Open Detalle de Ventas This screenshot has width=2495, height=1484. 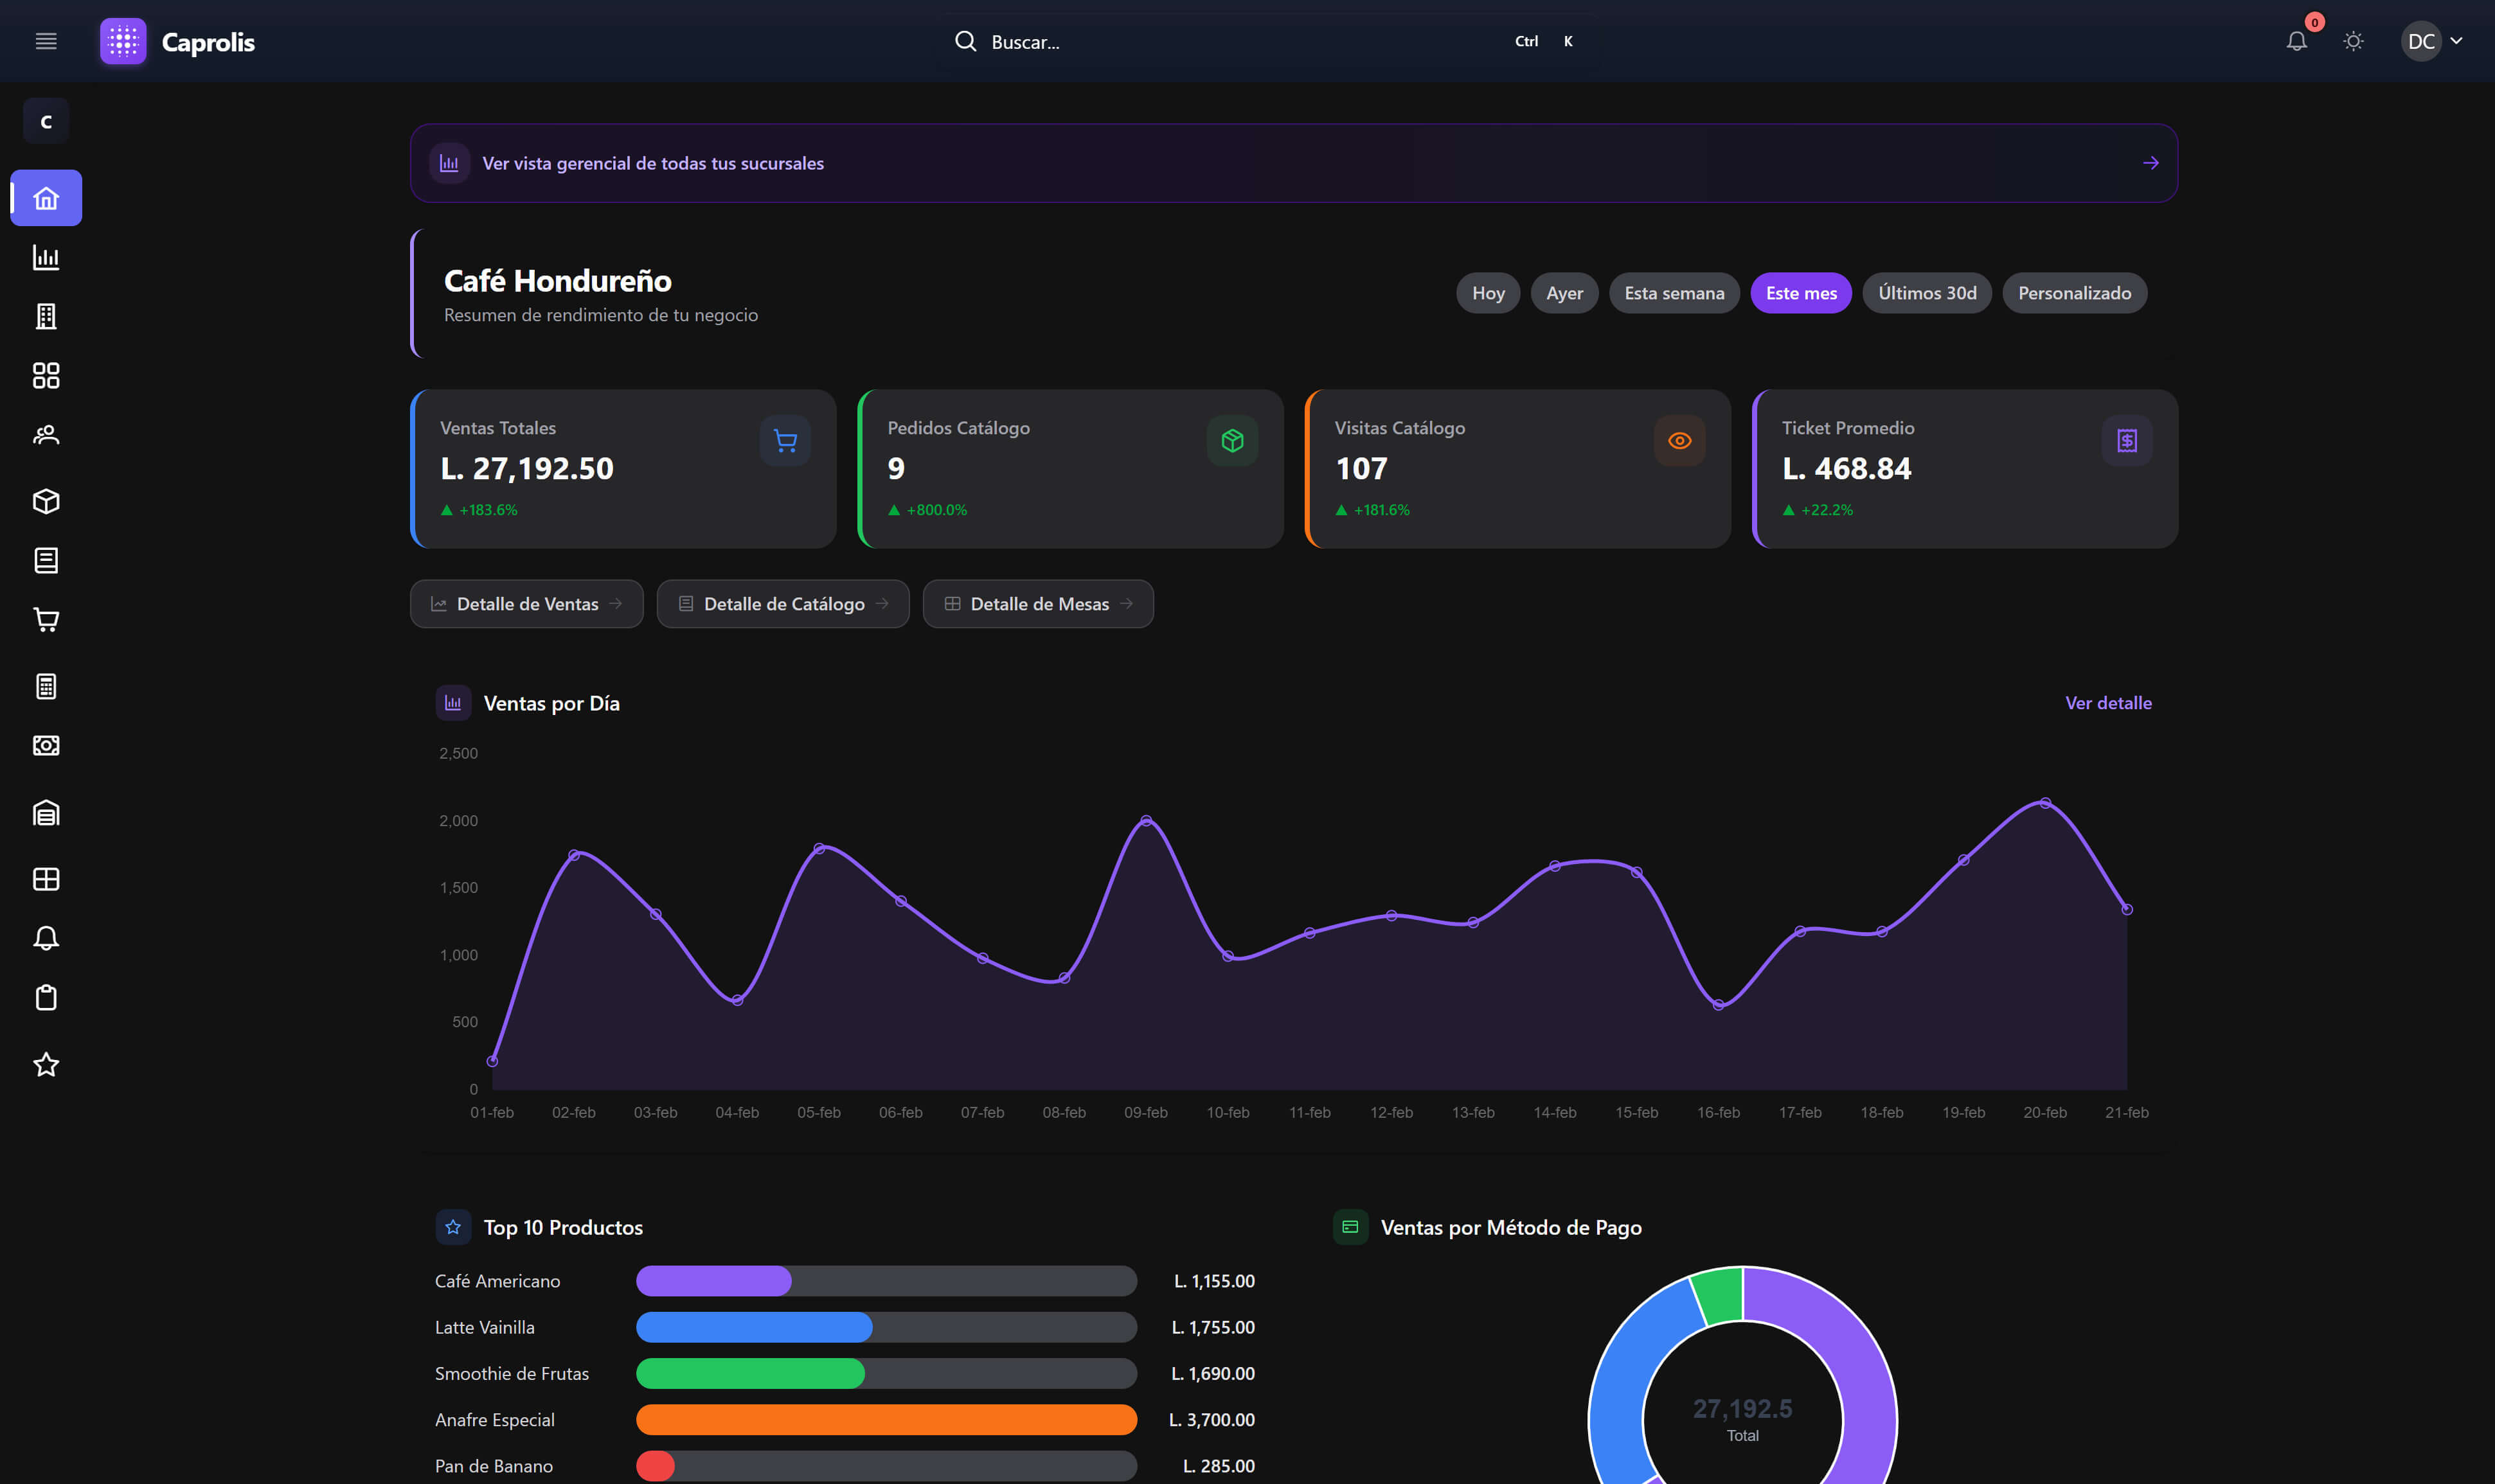(527, 603)
